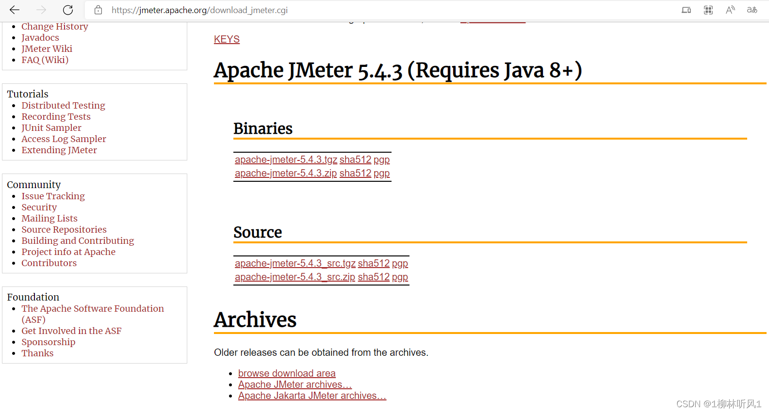The height and width of the screenshot is (413, 769).
Task: Click the send-to-devices icon in the address bar
Action: [686, 10]
